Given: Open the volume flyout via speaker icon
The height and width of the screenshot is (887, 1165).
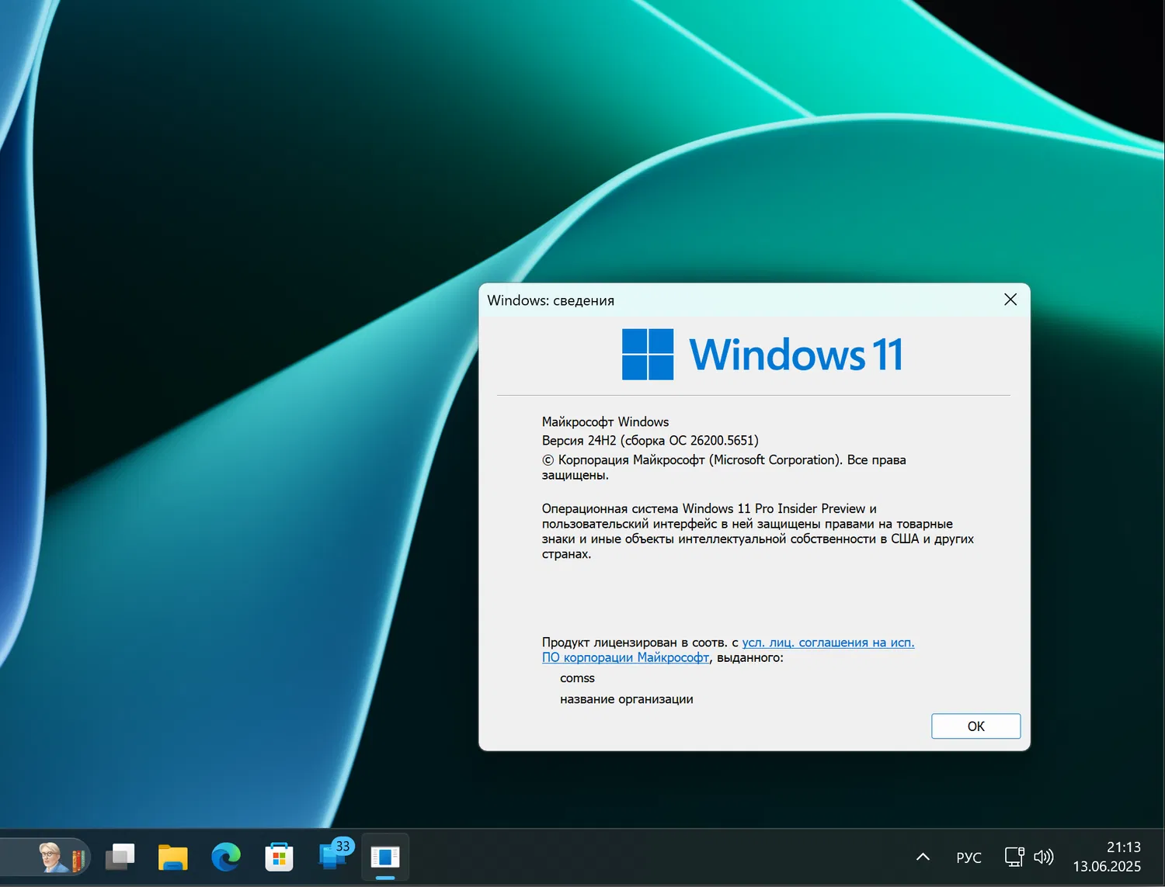Looking at the screenshot, I should tap(1044, 857).
